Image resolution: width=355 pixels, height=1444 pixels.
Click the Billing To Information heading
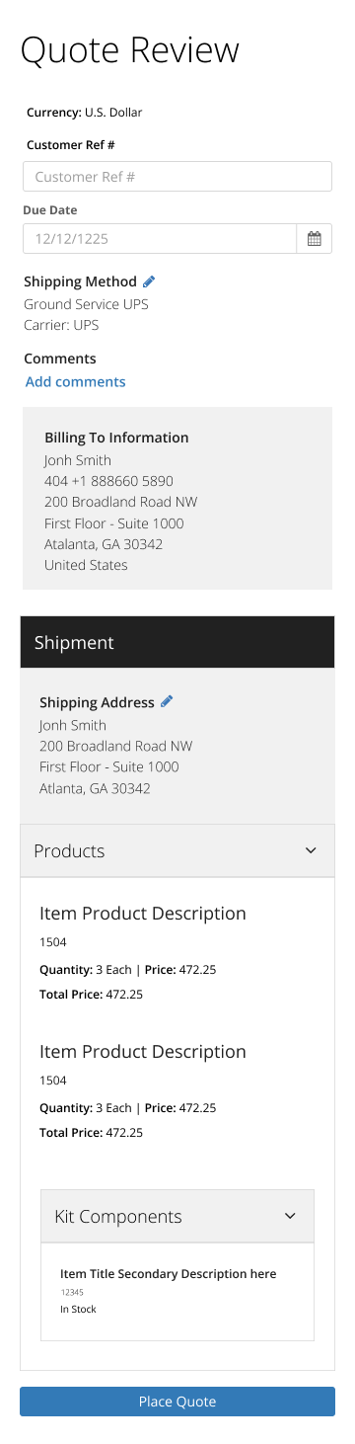coord(116,438)
